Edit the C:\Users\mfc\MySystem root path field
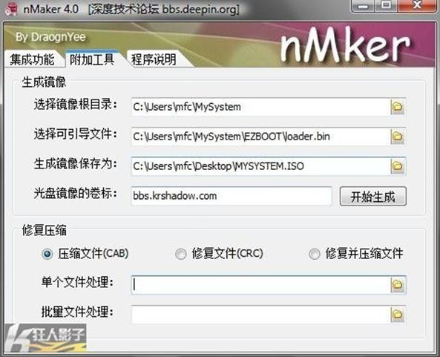The image size is (440, 357). point(260,107)
